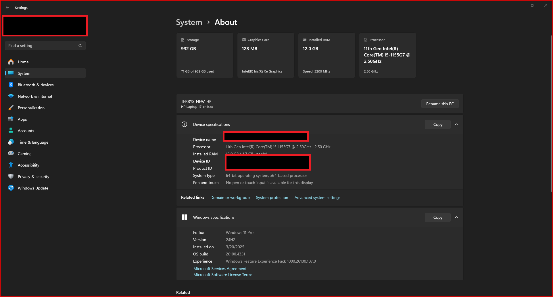Click the Accessibility figure icon
The width and height of the screenshot is (553, 297).
(11, 165)
